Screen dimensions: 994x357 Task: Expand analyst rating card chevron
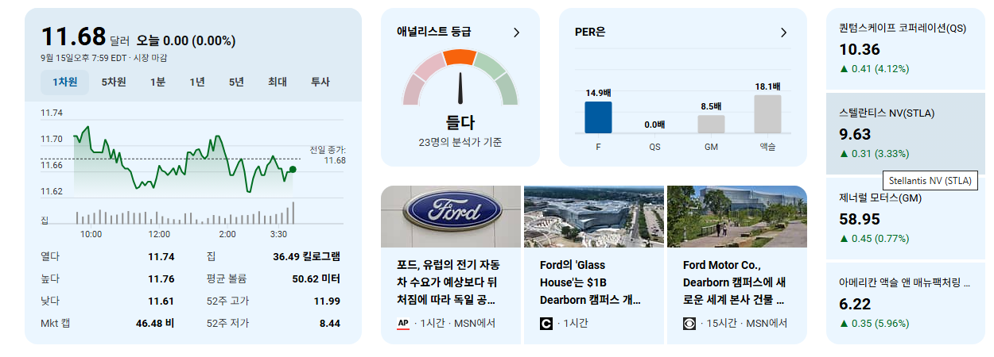[516, 33]
